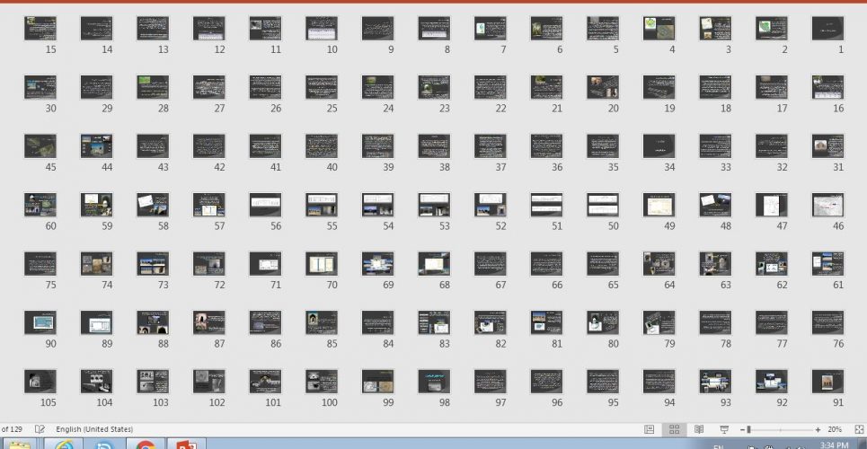Click the zoom out minus icon
Viewport: 867px width, 449px height.
pos(742,429)
